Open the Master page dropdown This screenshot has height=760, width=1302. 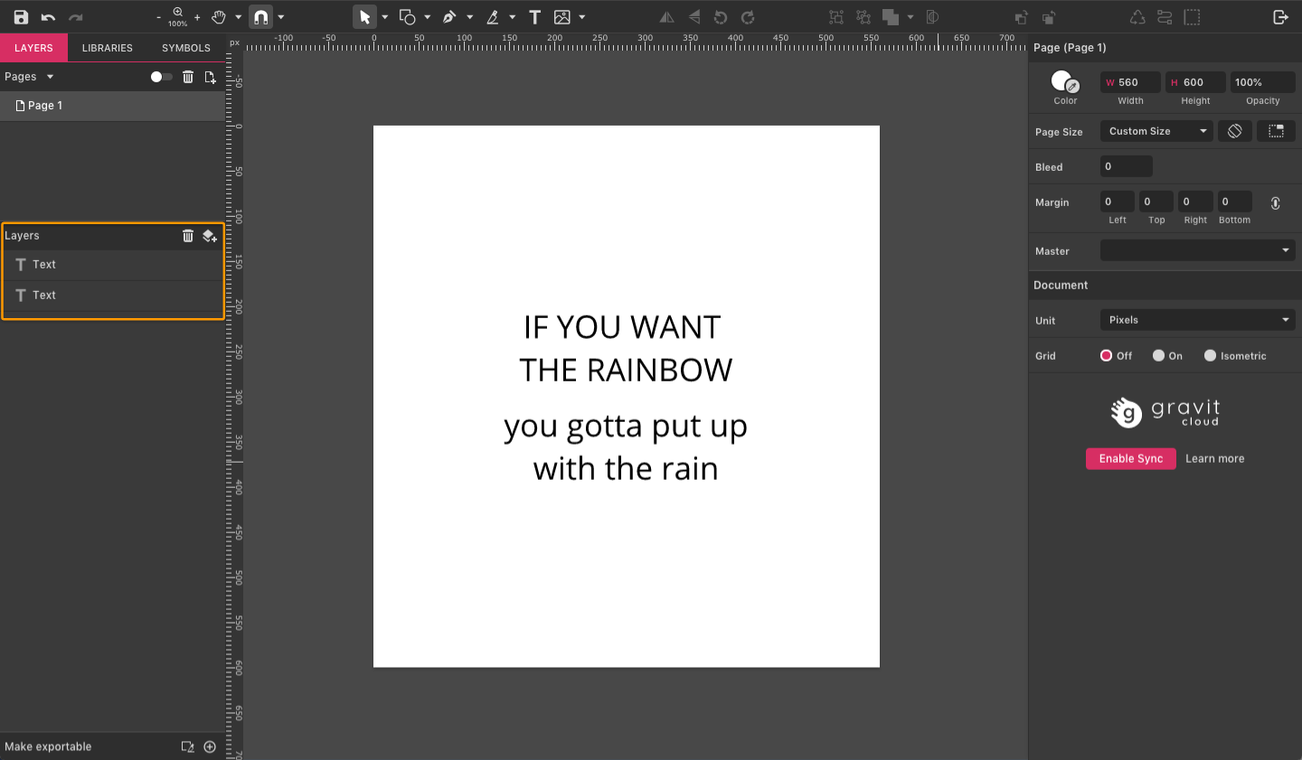pyautogui.click(x=1198, y=250)
